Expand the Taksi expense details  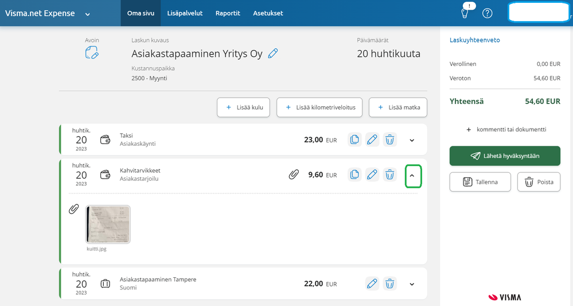412,140
